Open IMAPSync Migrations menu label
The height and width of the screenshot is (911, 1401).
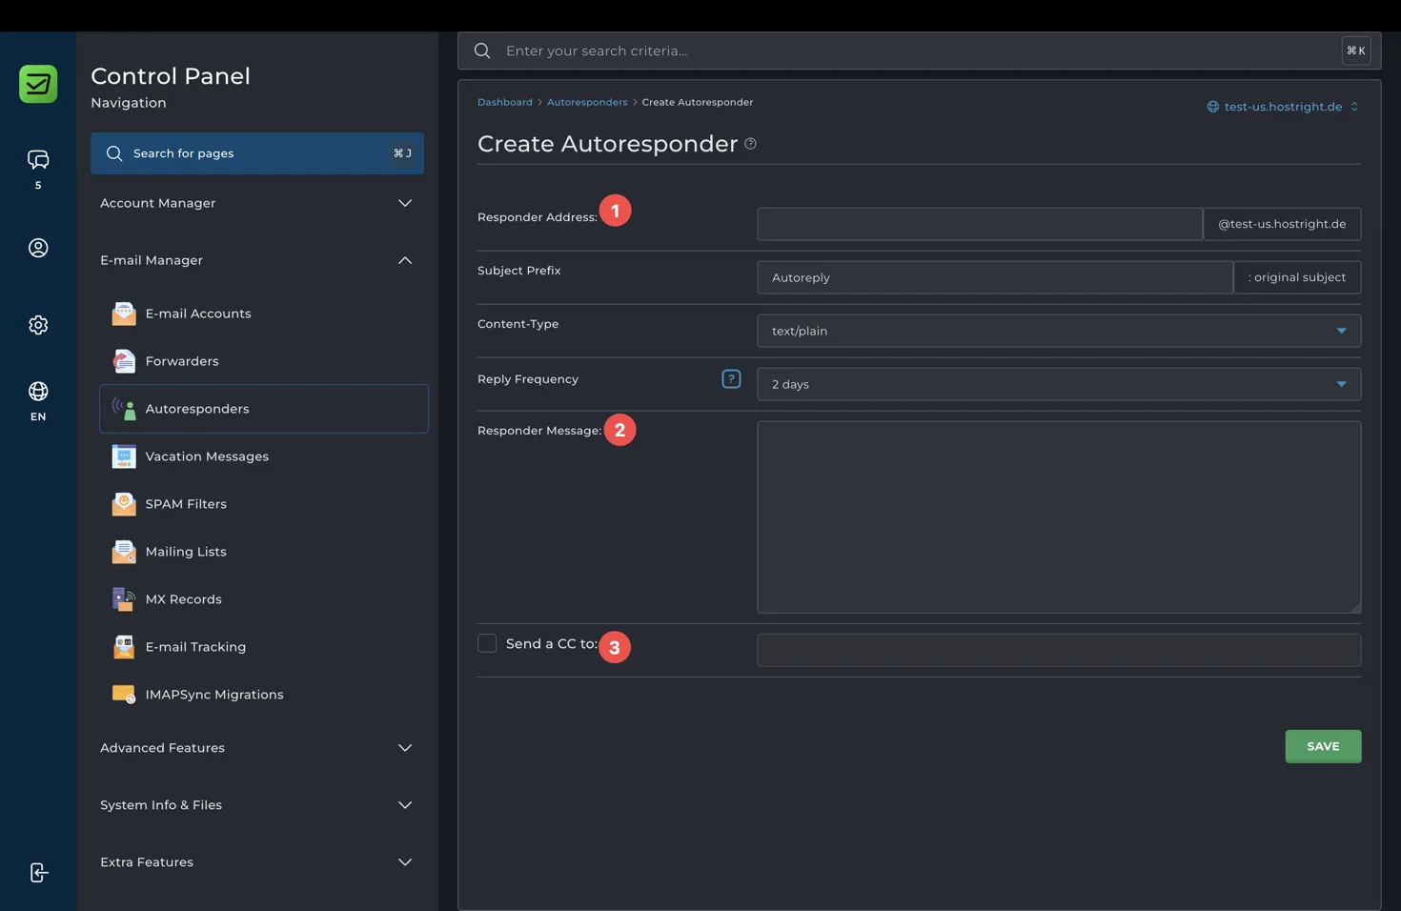coord(214,695)
